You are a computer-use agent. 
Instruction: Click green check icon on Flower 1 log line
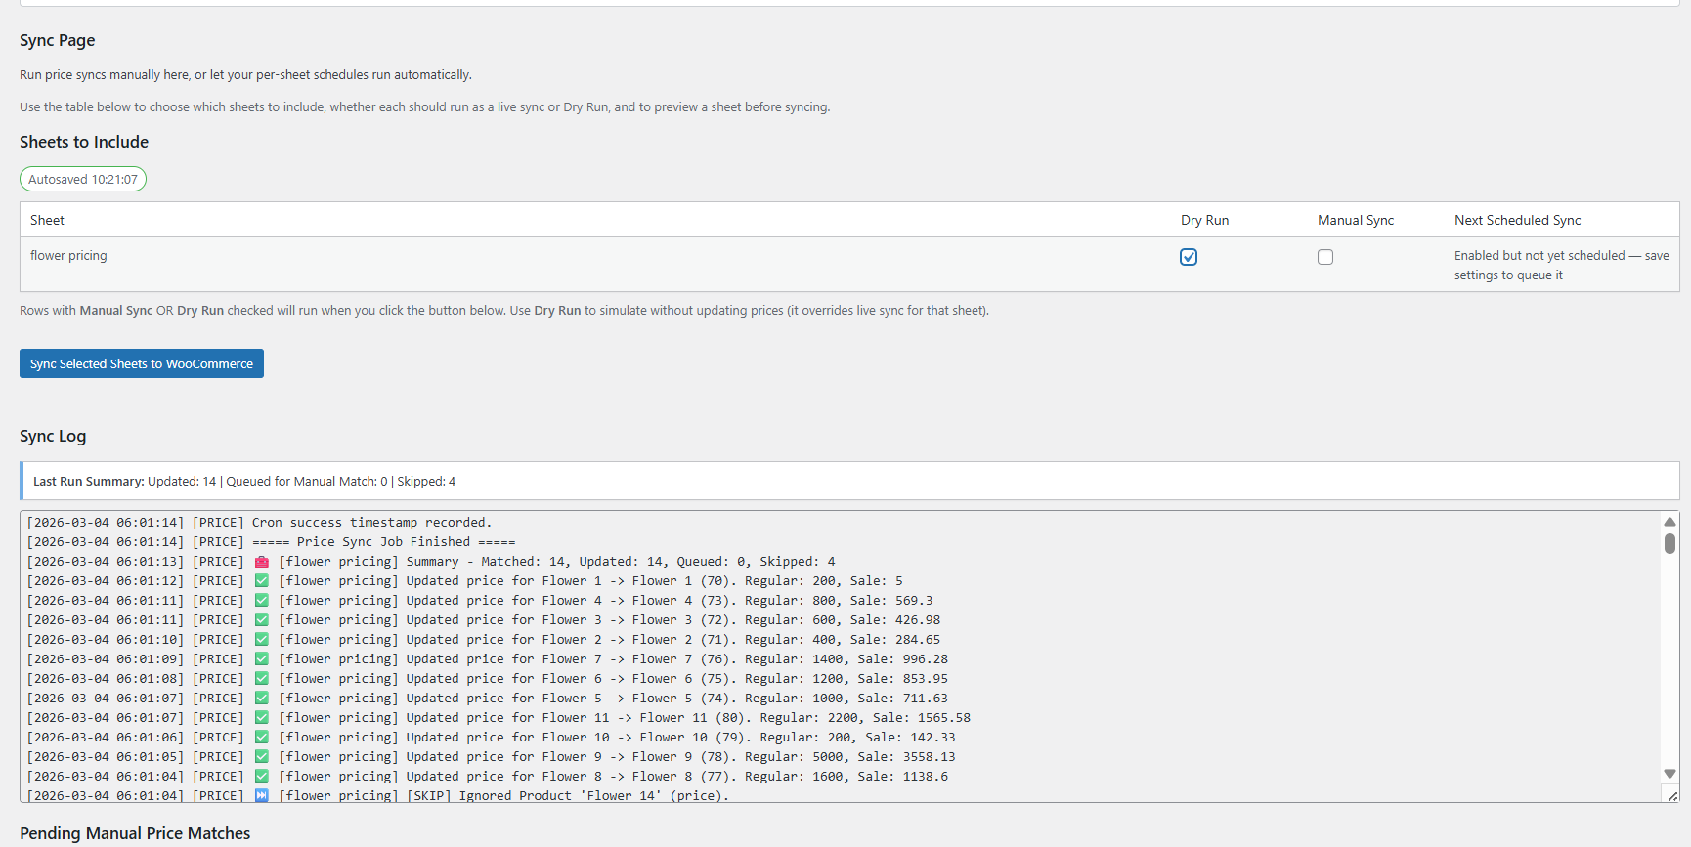coord(262,580)
